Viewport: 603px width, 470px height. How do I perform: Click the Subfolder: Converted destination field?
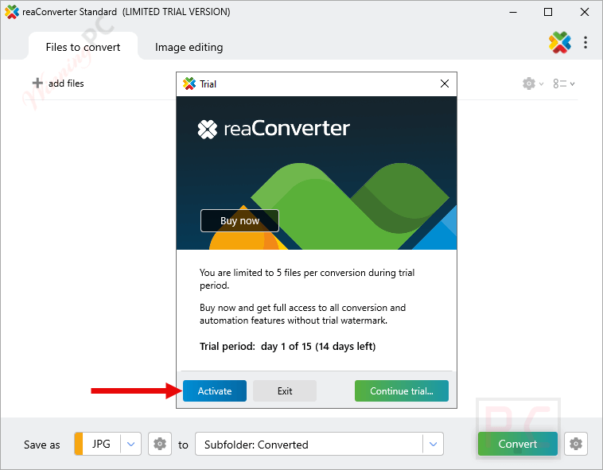[x=319, y=445]
